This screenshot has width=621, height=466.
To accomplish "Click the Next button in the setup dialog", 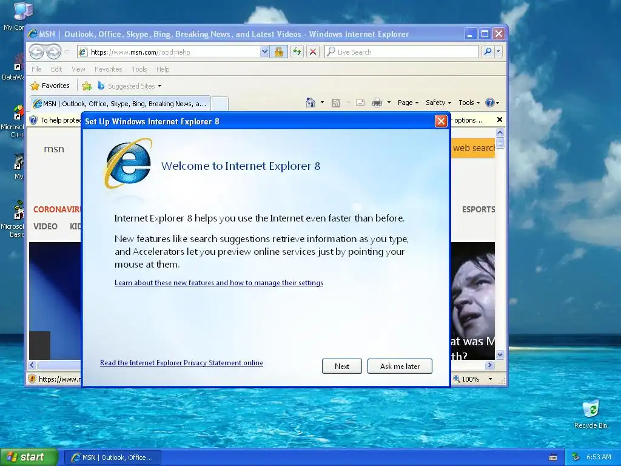I will 342,366.
